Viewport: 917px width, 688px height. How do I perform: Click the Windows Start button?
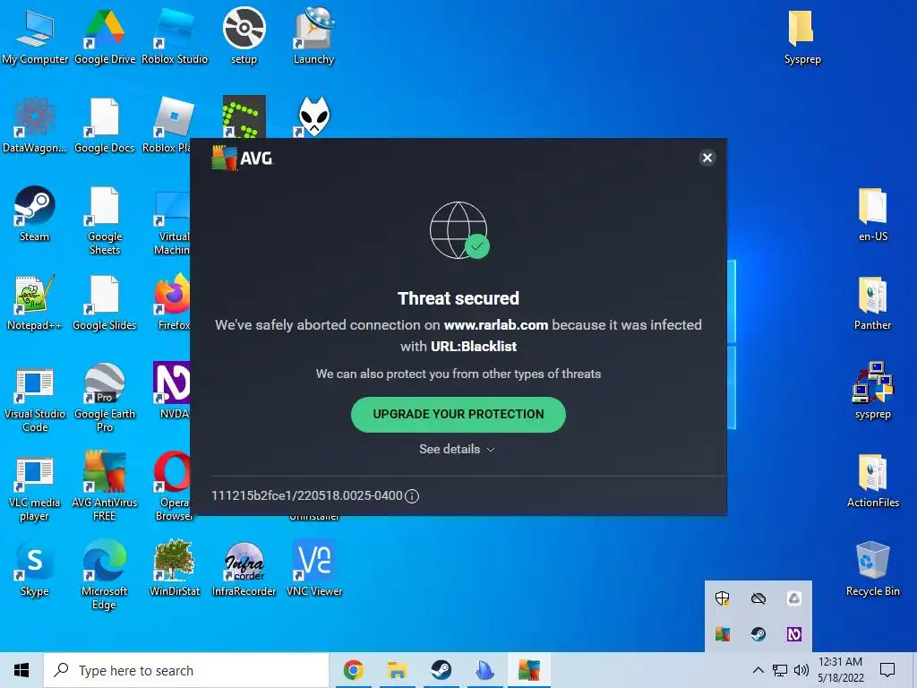pyautogui.click(x=21, y=670)
